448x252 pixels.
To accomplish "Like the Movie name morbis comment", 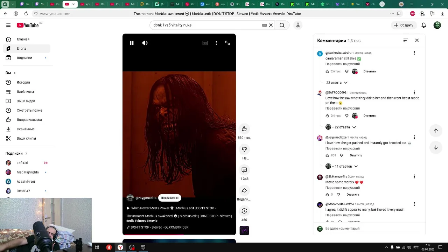I will 327,195.
